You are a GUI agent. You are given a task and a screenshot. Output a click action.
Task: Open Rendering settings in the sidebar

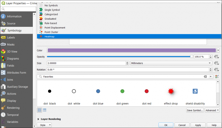[16, 108]
